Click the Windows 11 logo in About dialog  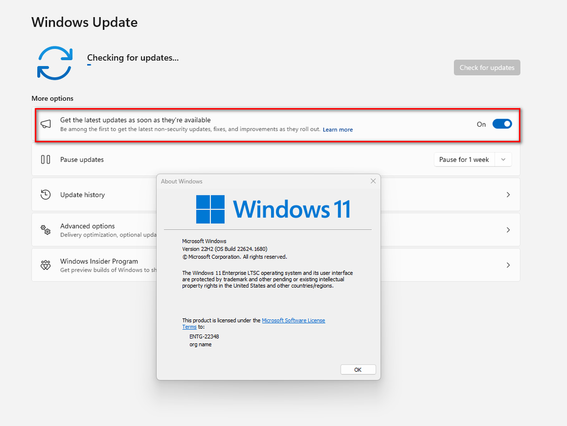pyautogui.click(x=273, y=209)
